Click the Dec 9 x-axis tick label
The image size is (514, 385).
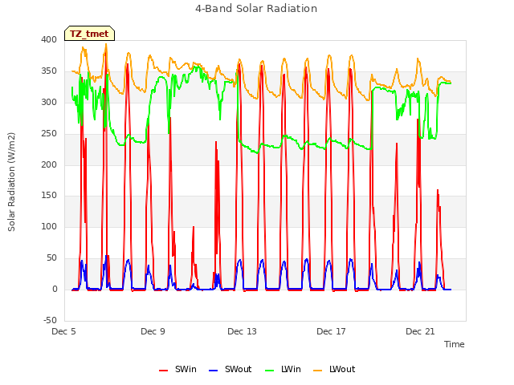pos(153,331)
